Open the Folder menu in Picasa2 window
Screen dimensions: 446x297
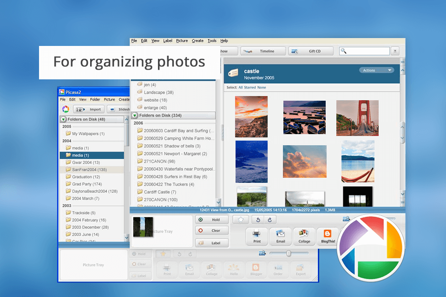(x=95, y=99)
